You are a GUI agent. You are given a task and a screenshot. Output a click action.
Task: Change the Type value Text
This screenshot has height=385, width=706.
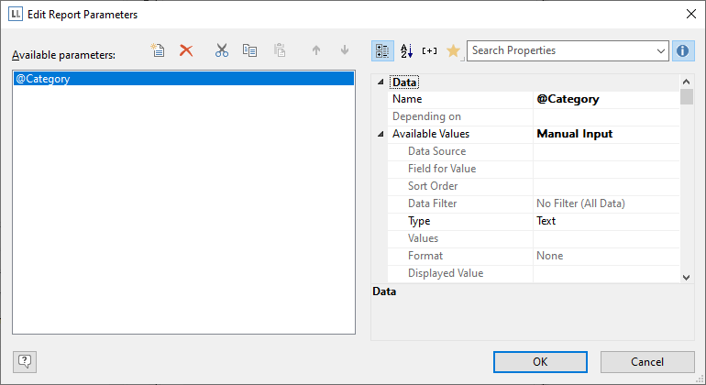tap(605, 221)
